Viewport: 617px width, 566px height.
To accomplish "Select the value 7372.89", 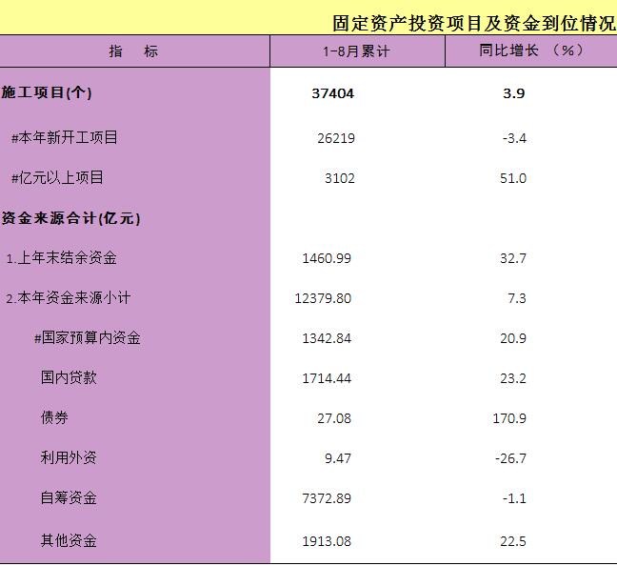I will click(x=327, y=498).
